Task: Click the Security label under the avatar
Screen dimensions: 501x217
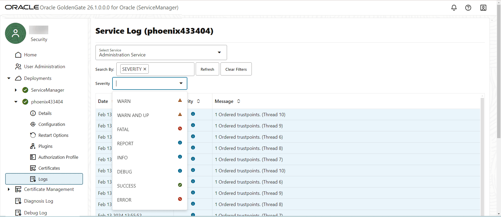Action: tap(39, 39)
